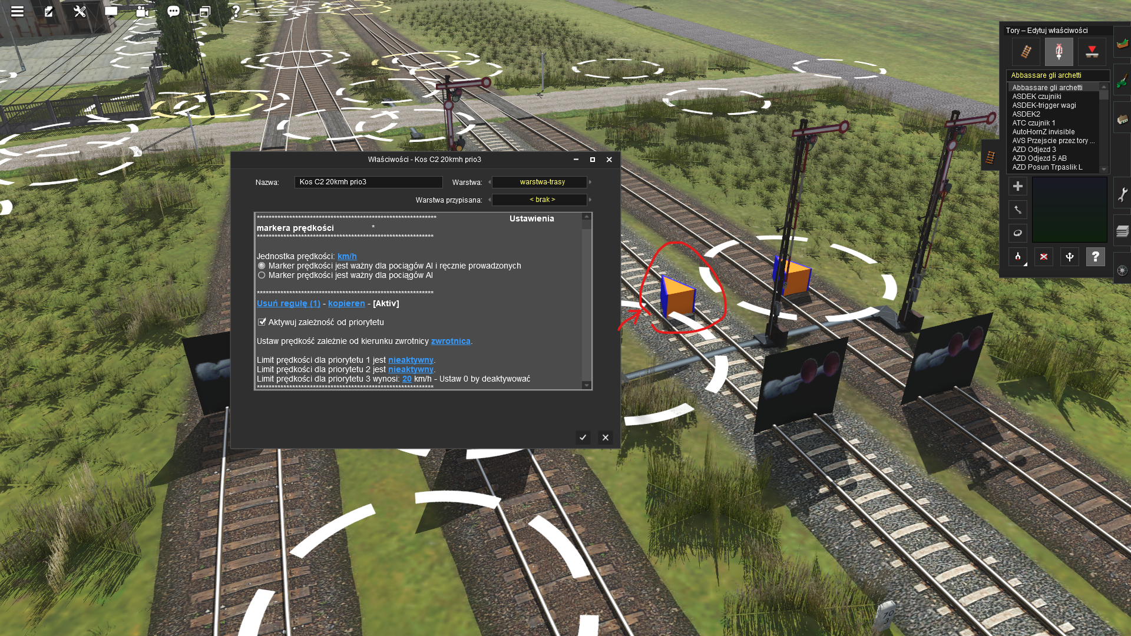
Task: Click the delete object red X icon
Action: click(x=1043, y=257)
